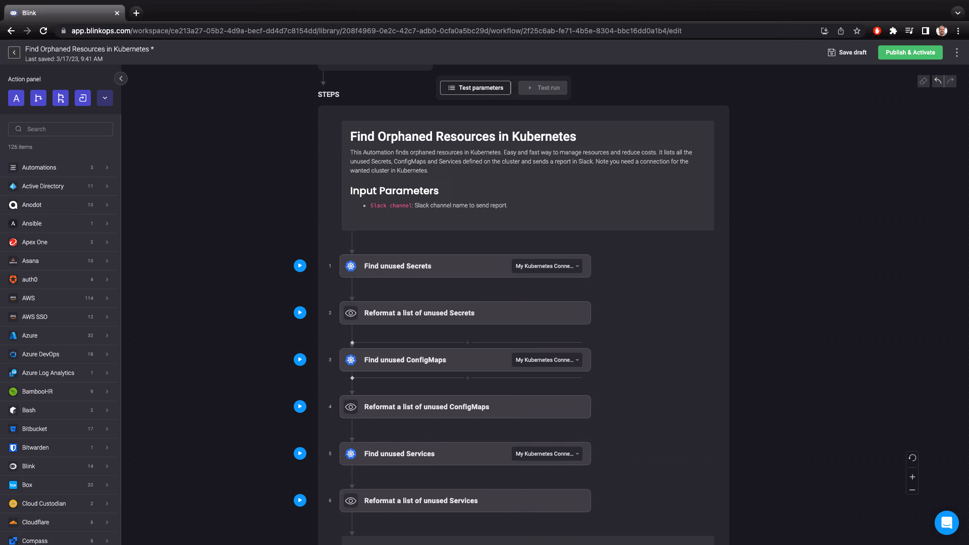Viewport: 969px width, 545px height.
Task: Open connection dropdown for Find unused Services
Action: pos(547,454)
